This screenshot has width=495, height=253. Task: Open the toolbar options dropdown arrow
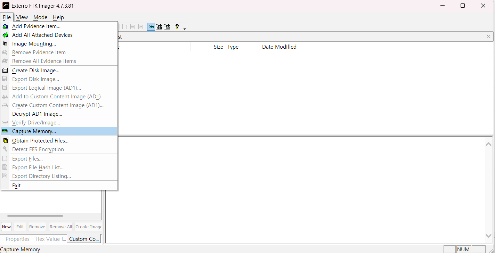click(185, 29)
